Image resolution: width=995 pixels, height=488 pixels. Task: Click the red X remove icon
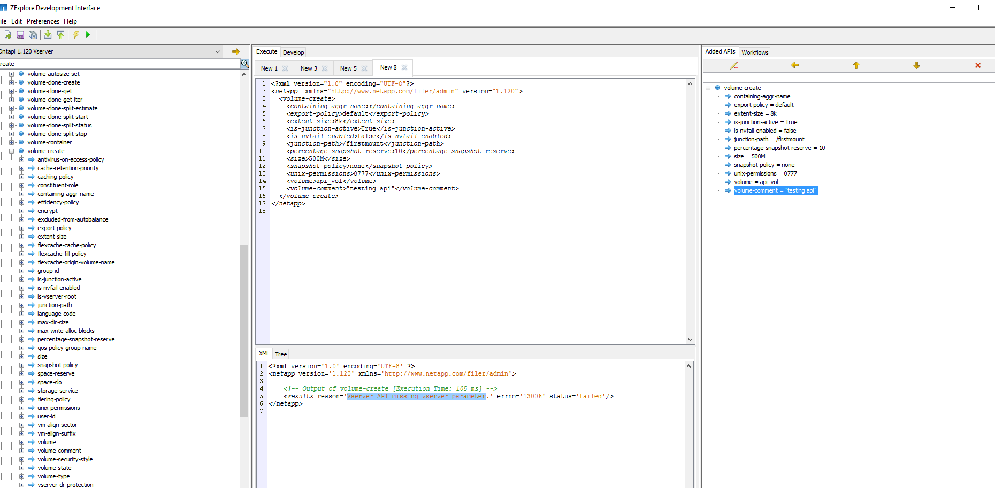(977, 65)
